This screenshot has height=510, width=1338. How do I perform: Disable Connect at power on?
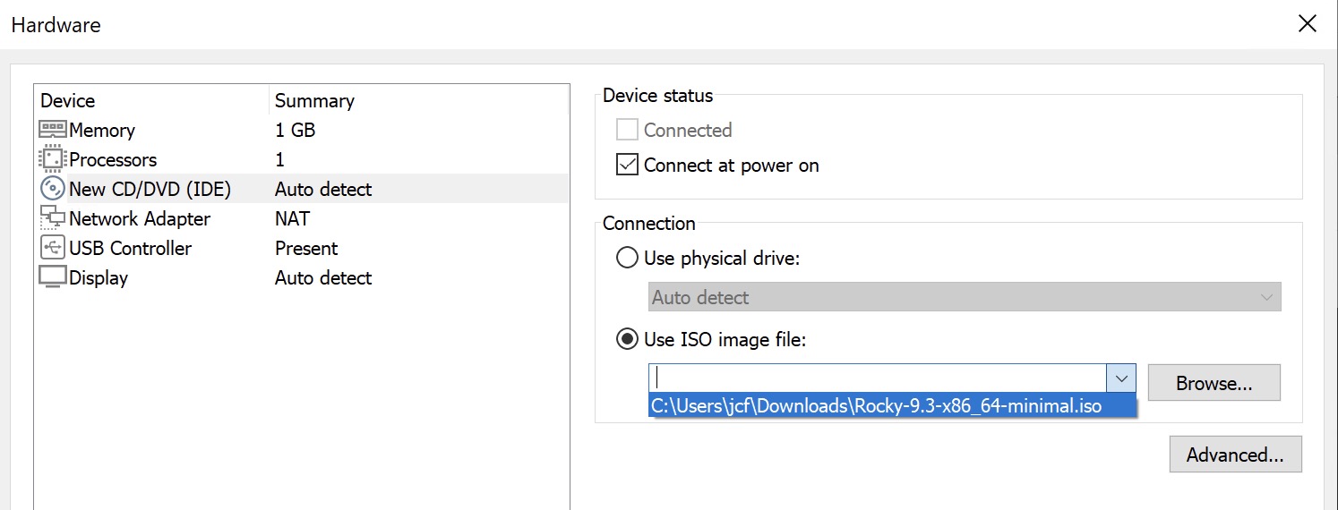(x=627, y=166)
